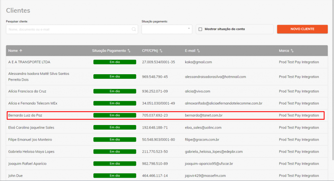Viewport: 334px width, 181px height.
Task: Open Situação pagamento dropdown
Action: pos(167,29)
